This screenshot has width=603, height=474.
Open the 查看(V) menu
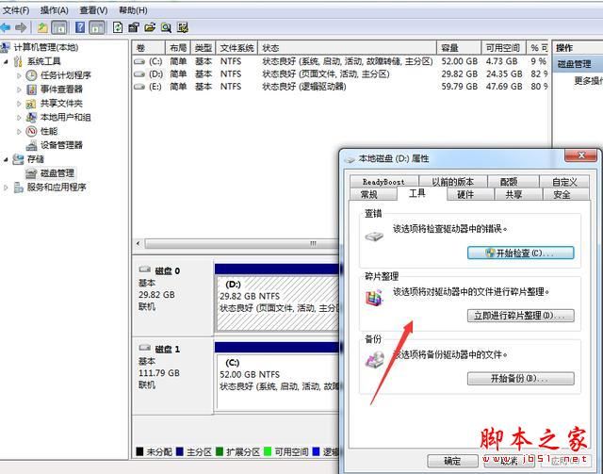click(x=93, y=10)
